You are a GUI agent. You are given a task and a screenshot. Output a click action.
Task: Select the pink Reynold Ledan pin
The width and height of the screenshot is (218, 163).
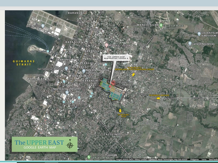[107, 45]
